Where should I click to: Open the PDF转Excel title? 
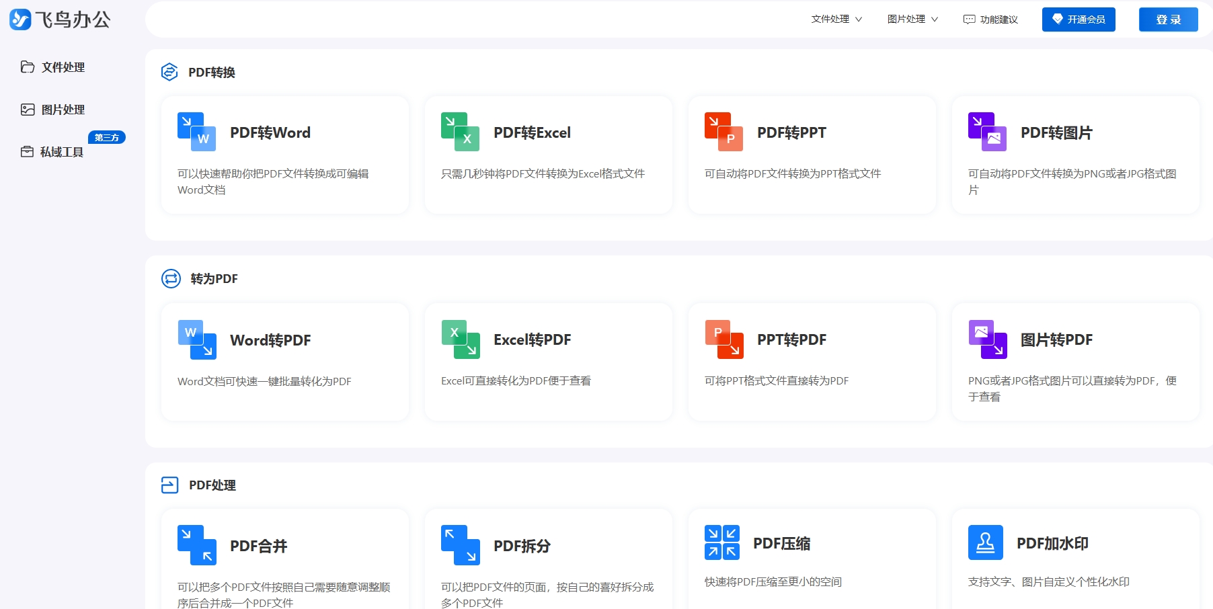(533, 132)
